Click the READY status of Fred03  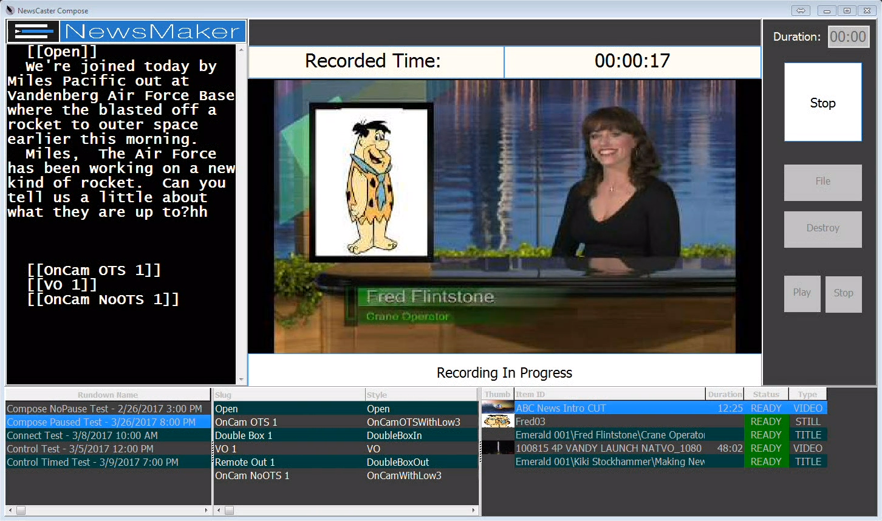(x=766, y=421)
